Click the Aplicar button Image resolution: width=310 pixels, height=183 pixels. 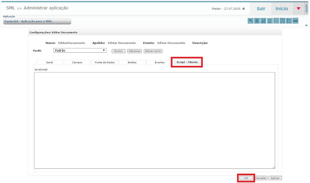(275, 178)
